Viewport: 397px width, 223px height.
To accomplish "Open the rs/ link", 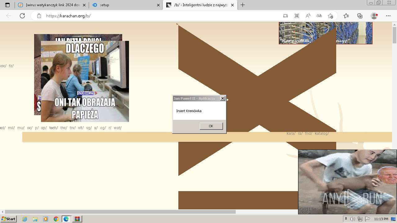I will click(x=300, y=133).
